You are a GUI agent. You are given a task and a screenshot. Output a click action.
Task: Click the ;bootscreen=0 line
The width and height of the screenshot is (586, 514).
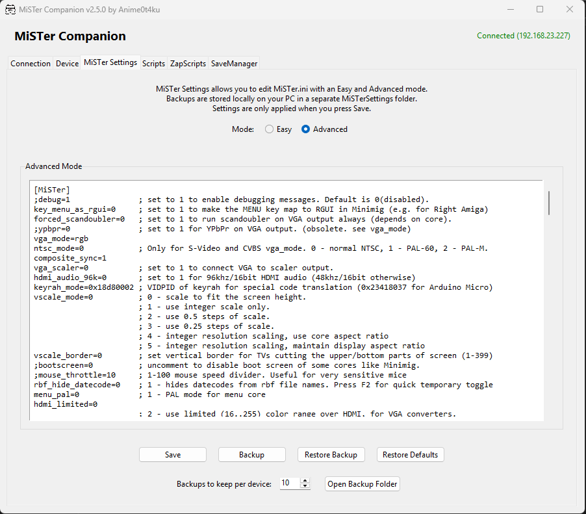[63, 365]
